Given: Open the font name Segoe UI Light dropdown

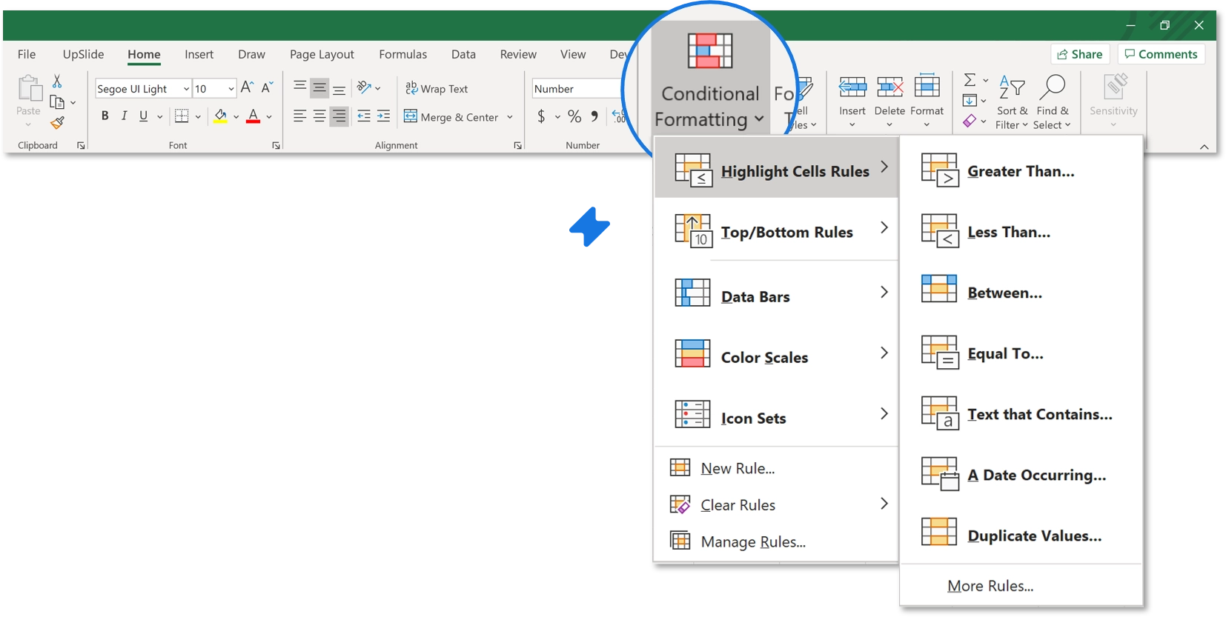Looking at the screenshot, I should [186, 89].
